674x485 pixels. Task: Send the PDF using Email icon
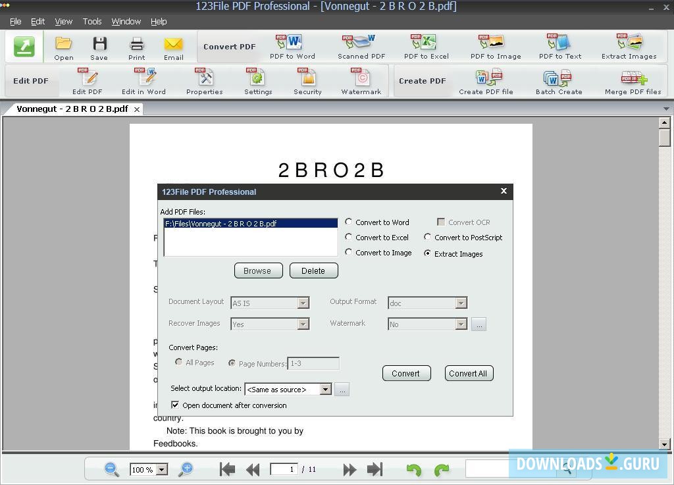pos(174,48)
